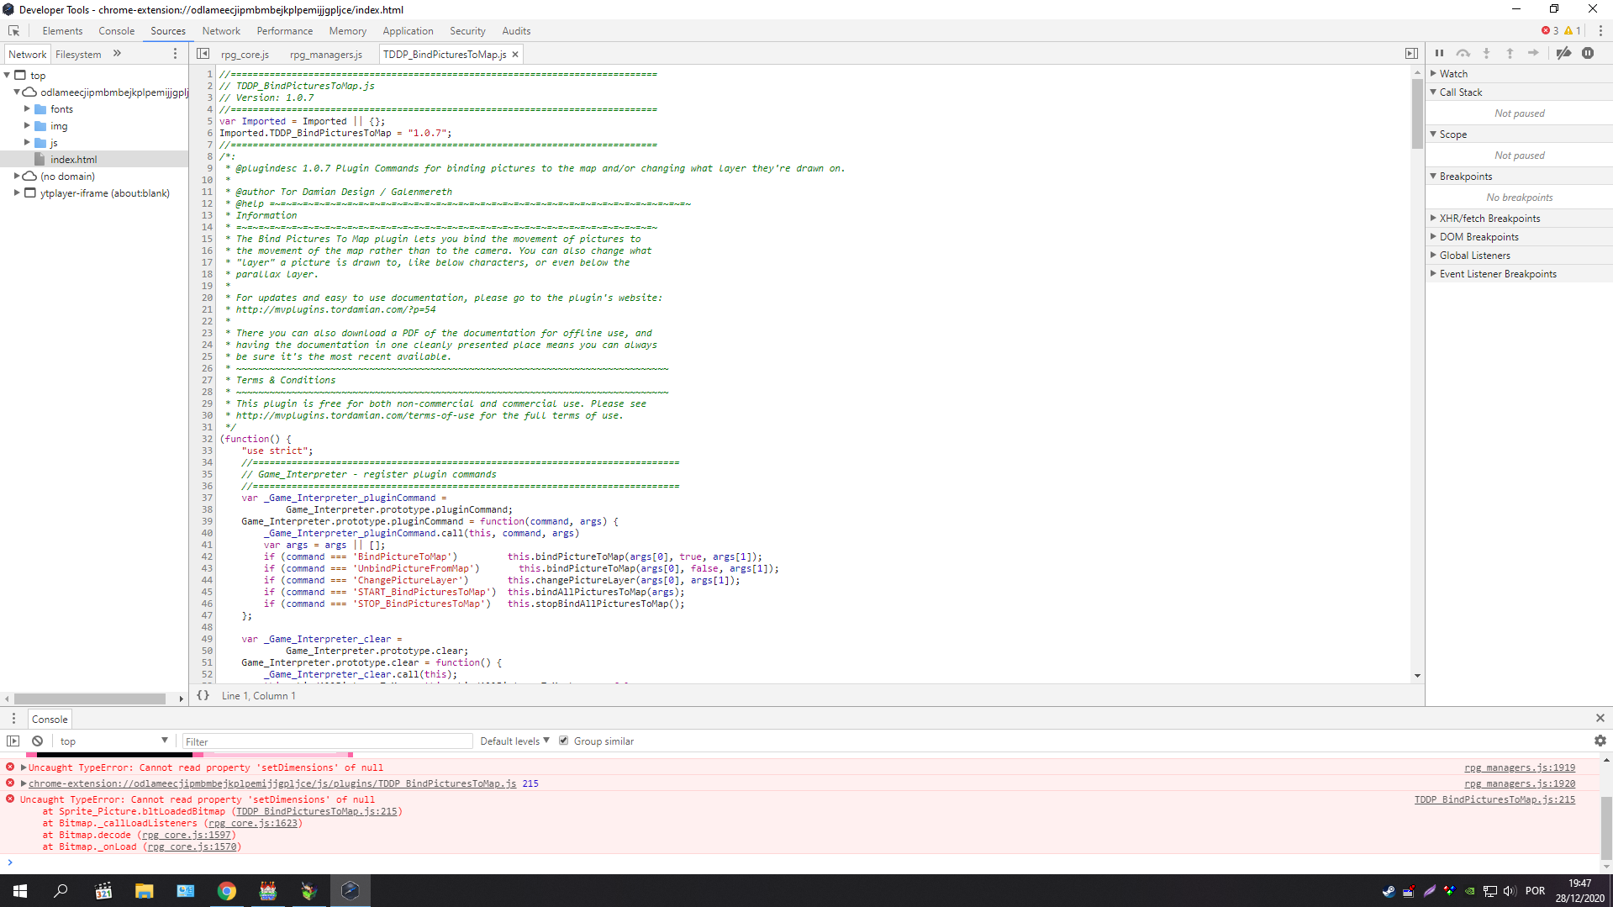Viewport: 1613px width, 907px height.
Task: Pretty print the source with braces icon
Action: point(203,695)
